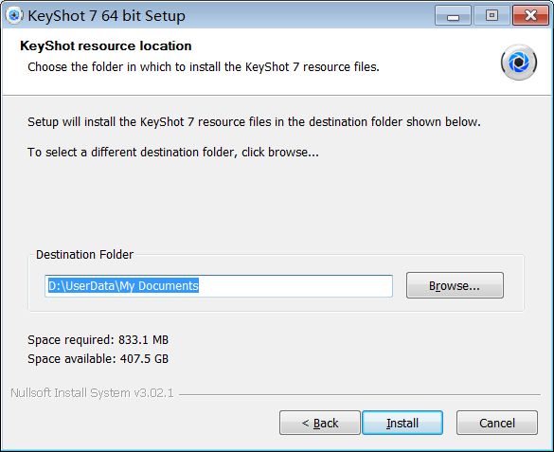Click the highlighted D:\UserData\My Documents path text
Screen dimensions: 554x452
123,285
